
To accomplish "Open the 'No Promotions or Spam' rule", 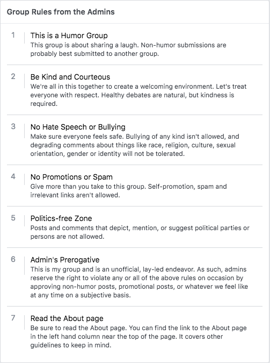I will (x=71, y=177).
